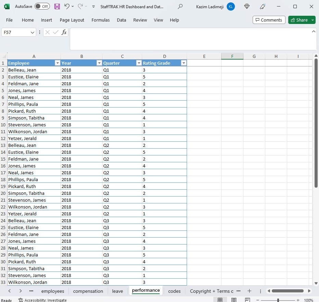The width and height of the screenshot is (319, 302).
Task: Open the Search box
Action: point(180,6)
